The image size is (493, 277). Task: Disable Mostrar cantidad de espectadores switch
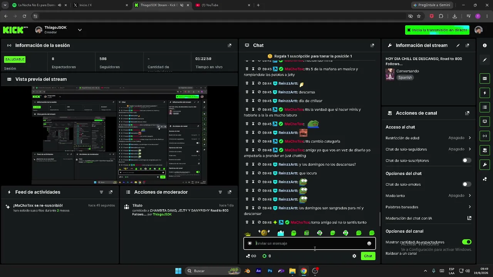(466, 242)
